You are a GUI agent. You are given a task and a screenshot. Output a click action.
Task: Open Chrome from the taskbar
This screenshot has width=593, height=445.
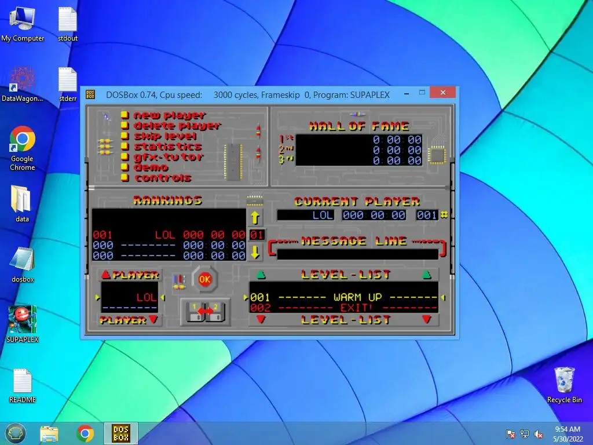[x=85, y=433]
